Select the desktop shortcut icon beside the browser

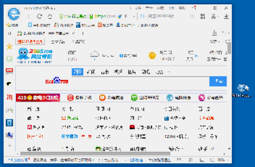[242, 91]
